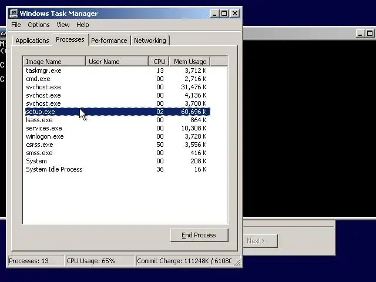
Task: Sort by Mem Usage column header
Action: 190,62
